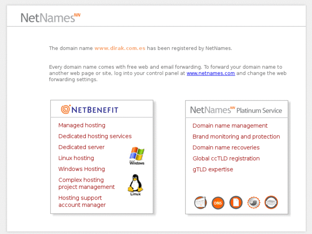This screenshot has width=312, height=234.
Task: Open the Managed hosting link
Action: (x=82, y=125)
